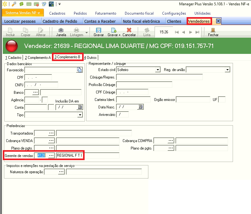This screenshot has width=251, height=214.
Task: Click the Favorecido copy document icon
Action: [79, 70]
